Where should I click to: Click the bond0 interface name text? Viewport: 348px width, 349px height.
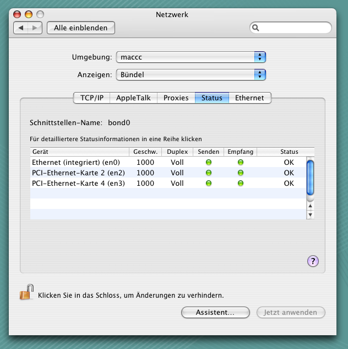click(x=119, y=122)
